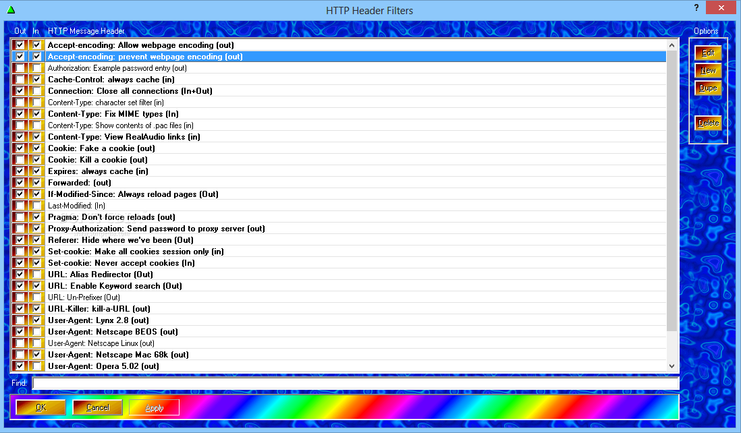Toggle In checkbox for Cache-Control: always cache

point(37,80)
